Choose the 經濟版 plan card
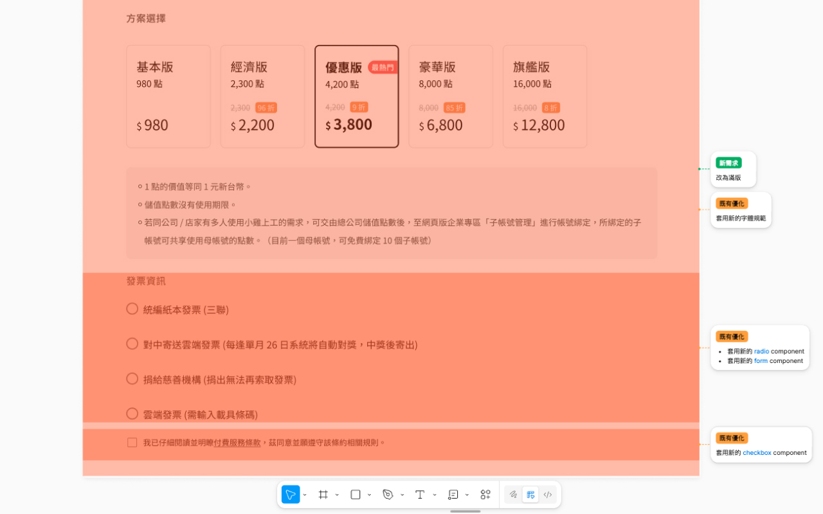This screenshot has height=514, width=823. coord(262,96)
